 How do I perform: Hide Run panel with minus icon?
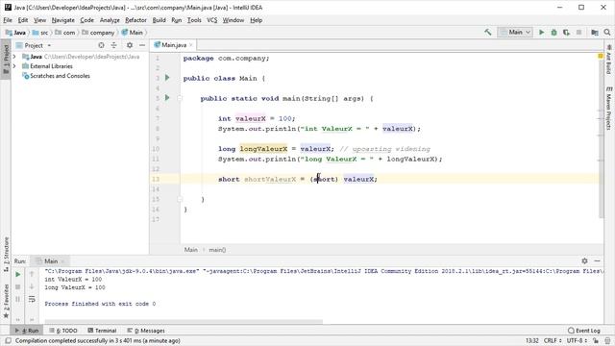coord(598,260)
